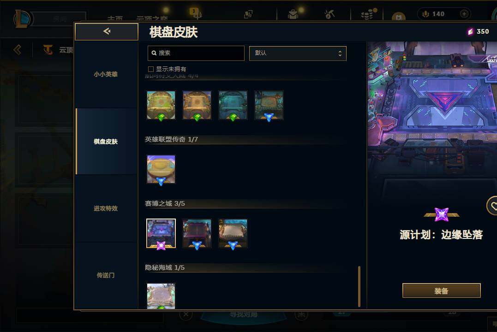Click the add currency plus icon next to 140
This screenshot has height=332, width=497.
tap(464, 14)
